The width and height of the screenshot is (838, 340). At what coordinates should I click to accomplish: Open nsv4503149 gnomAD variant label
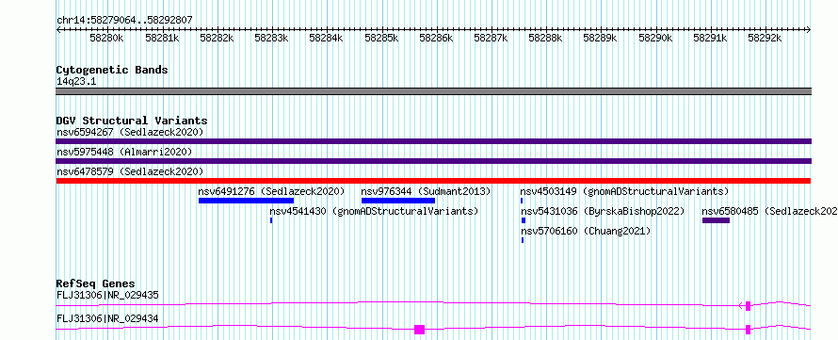[625, 191]
